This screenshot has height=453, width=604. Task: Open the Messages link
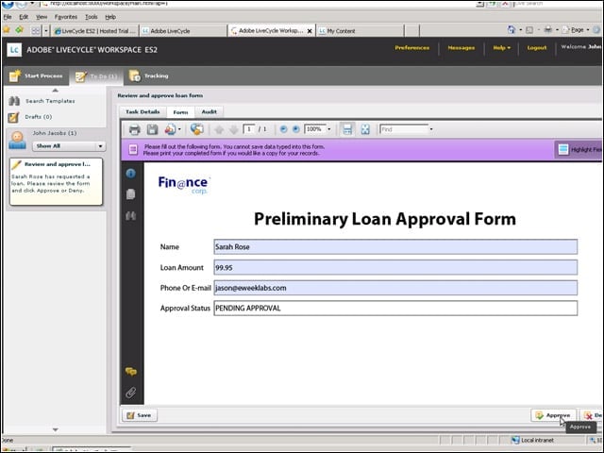point(461,48)
